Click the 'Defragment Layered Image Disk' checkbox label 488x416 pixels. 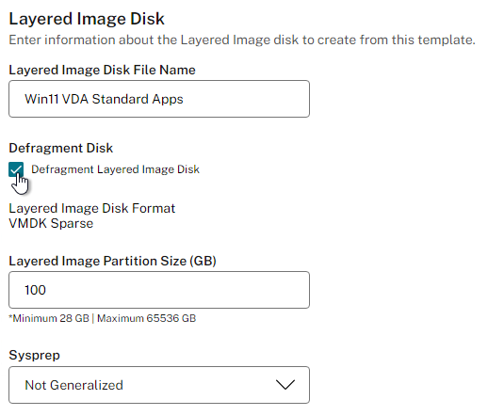(115, 169)
